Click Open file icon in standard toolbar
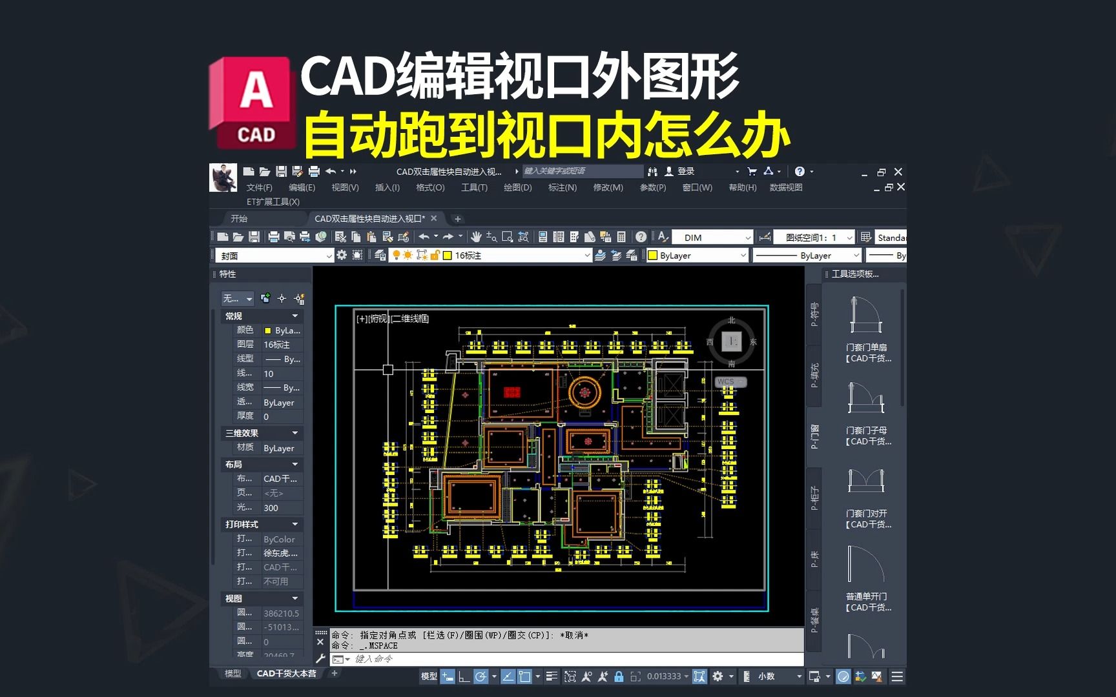Viewport: 1116px width, 697px height. pos(238,237)
